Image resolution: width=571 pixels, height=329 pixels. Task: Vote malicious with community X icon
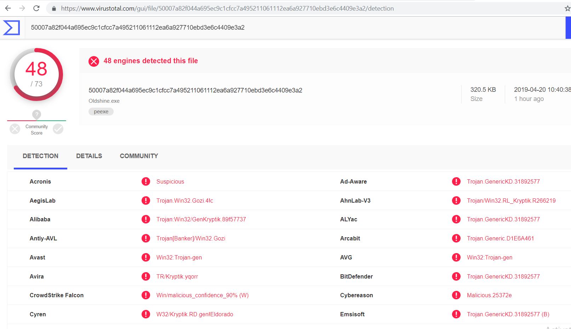(x=15, y=129)
